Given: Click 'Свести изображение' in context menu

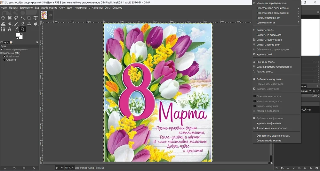Looking at the screenshot, I should (x=269, y=141).
